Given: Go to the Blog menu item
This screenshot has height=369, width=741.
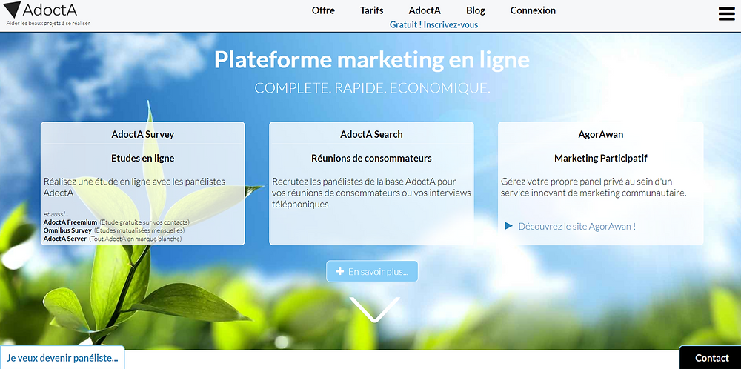Looking at the screenshot, I should pos(476,10).
